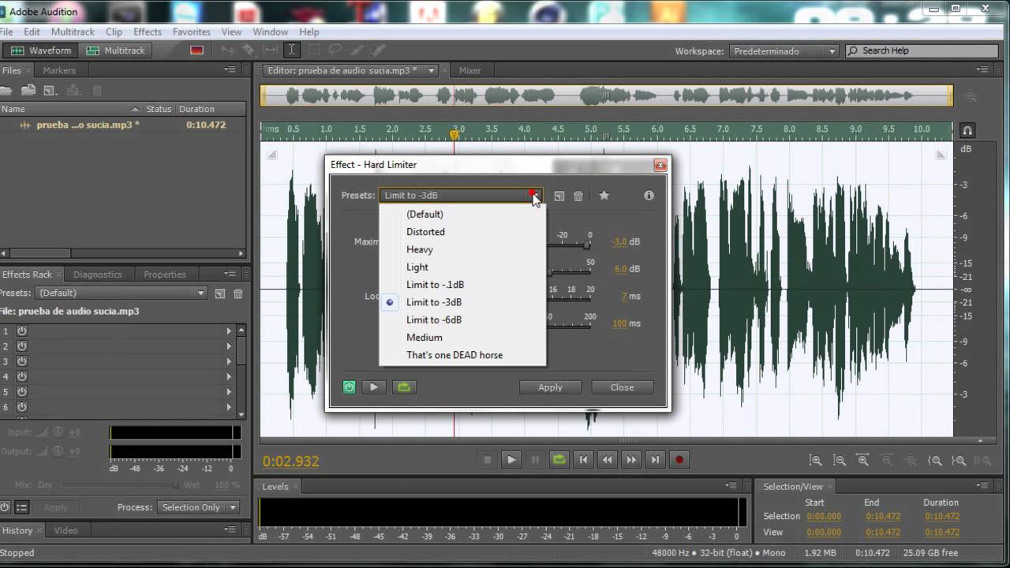Zoom in at in point
This screenshot has height=568, width=1010.
pyautogui.click(x=935, y=461)
